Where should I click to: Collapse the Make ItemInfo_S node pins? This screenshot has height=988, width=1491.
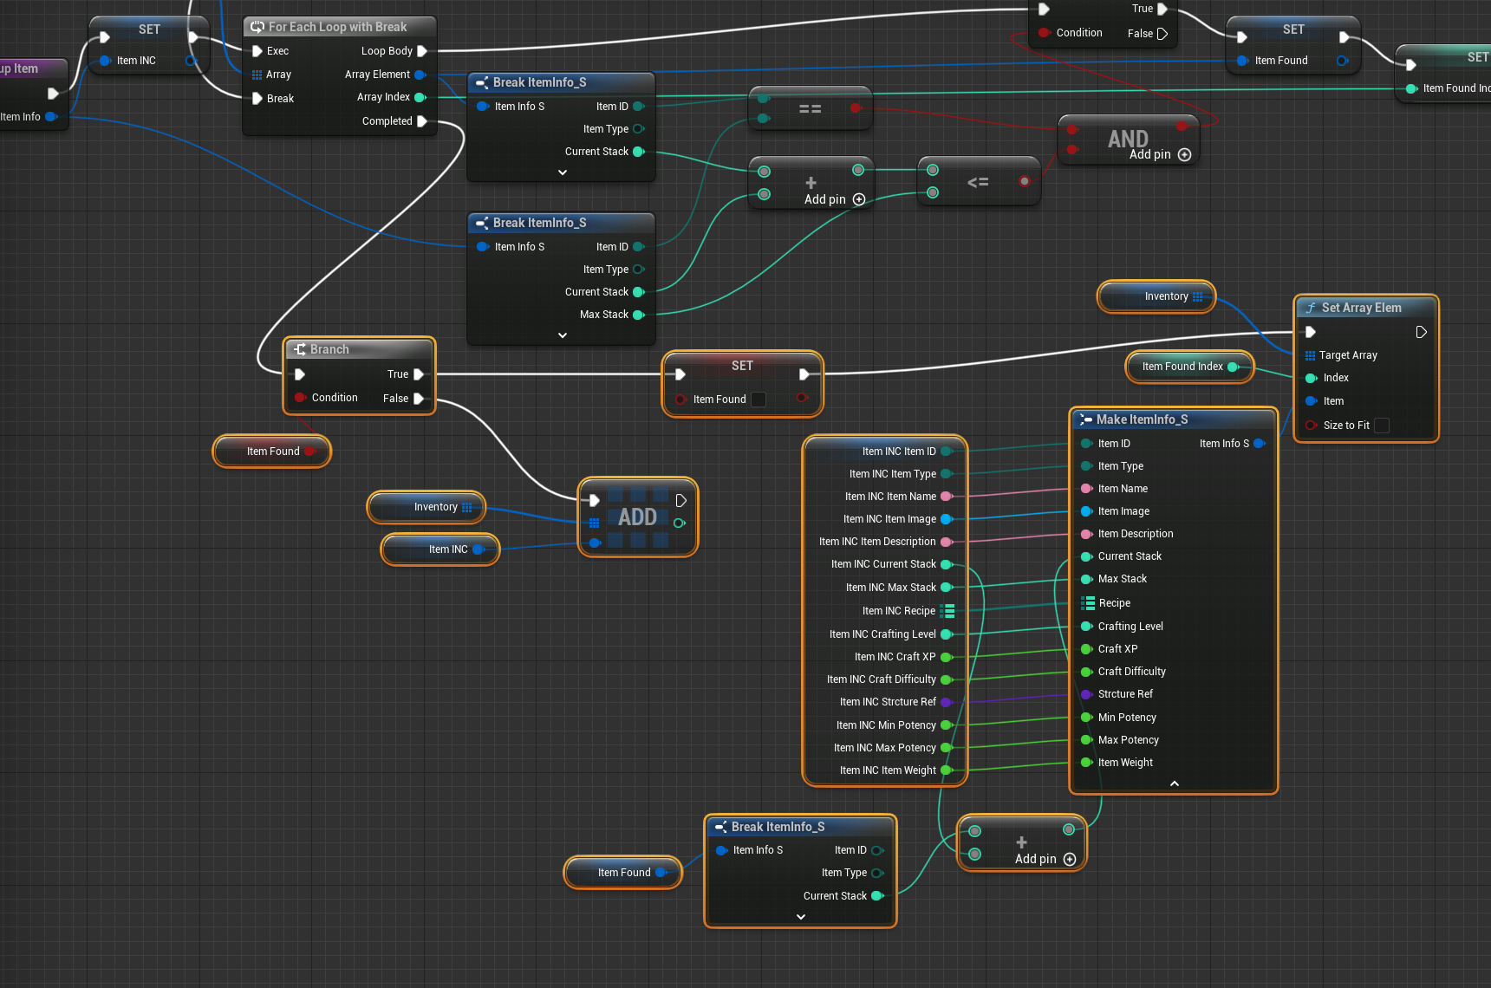pyautogui.click(x=1174, y=783)
